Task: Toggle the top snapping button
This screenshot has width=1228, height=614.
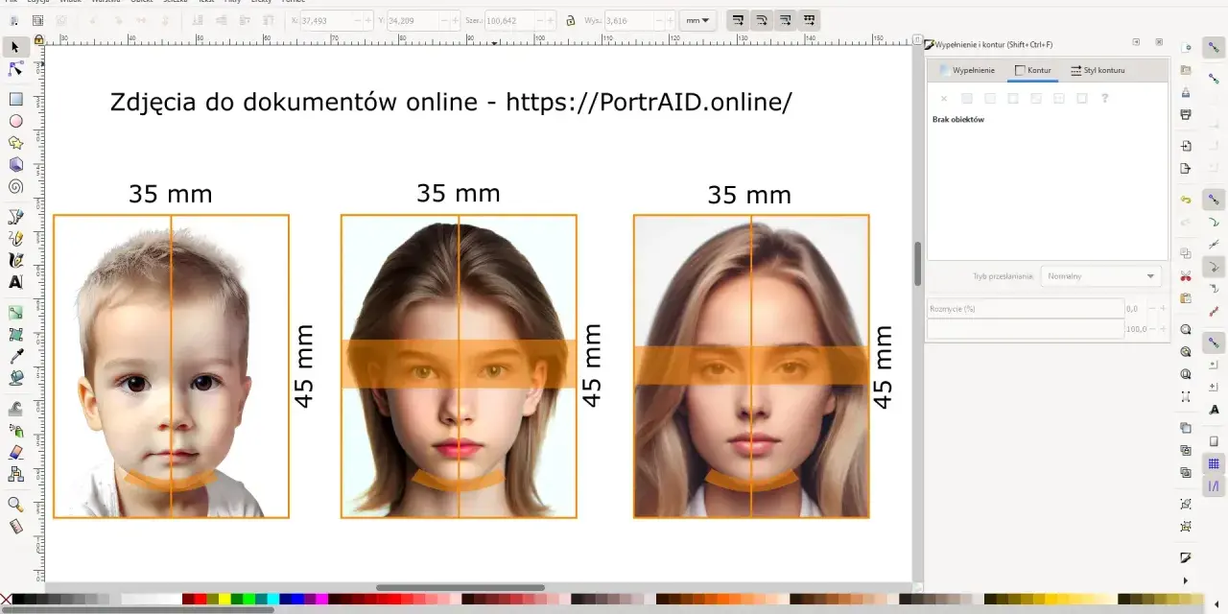Action: [1214, 46]
